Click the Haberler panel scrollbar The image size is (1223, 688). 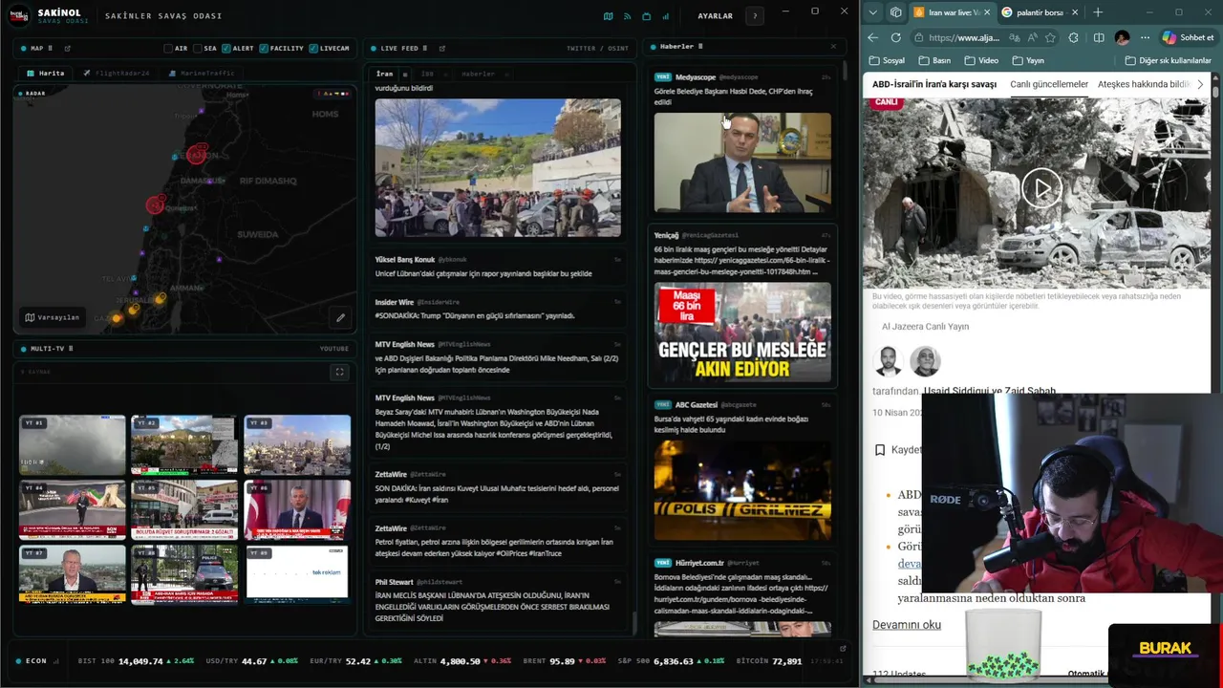point(844,72)
